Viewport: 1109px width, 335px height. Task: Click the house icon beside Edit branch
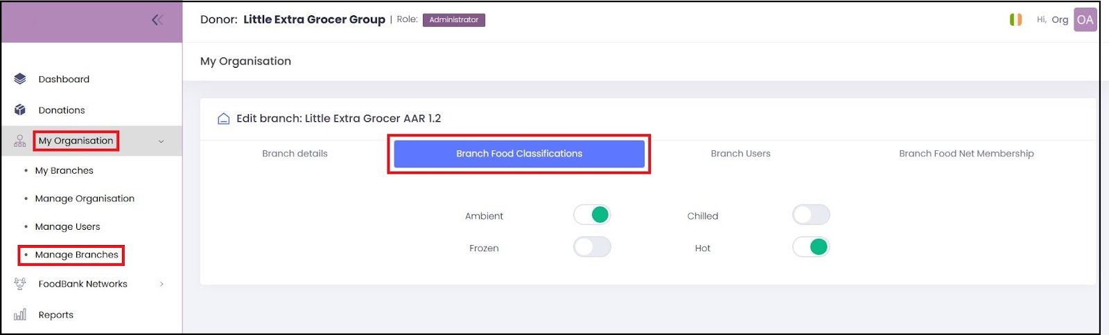coord(224,119)
